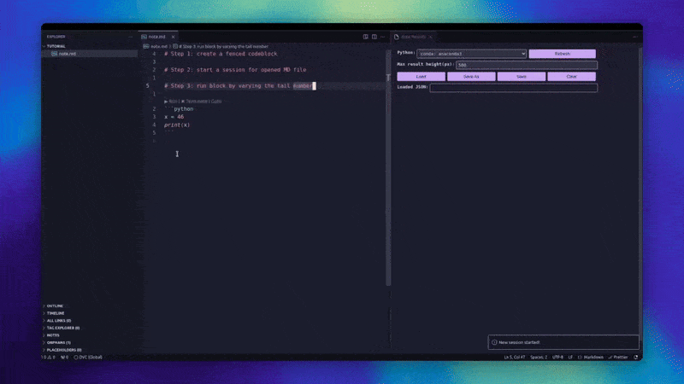Expand the NOTES section
The width and height of the screenshot is (684, 384).
point(90,335)
